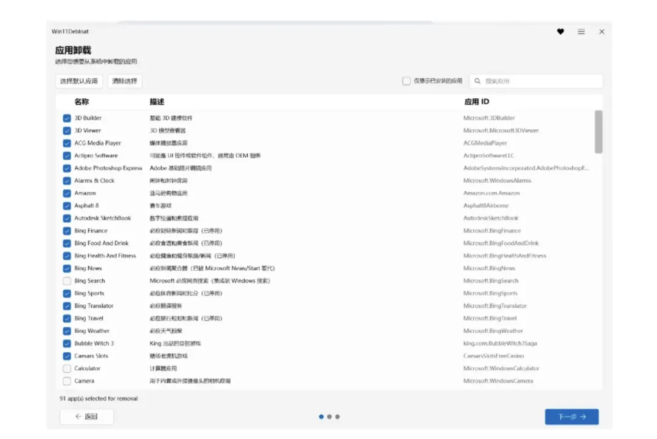The image size is (657, 439).
Task: Uncheck Bing News checkbox
Action: pyautogui.click(x=67, y=268)
